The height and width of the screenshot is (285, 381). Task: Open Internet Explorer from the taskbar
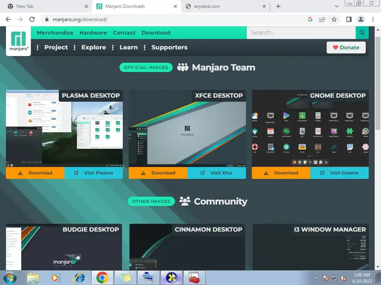pos(80,278)
